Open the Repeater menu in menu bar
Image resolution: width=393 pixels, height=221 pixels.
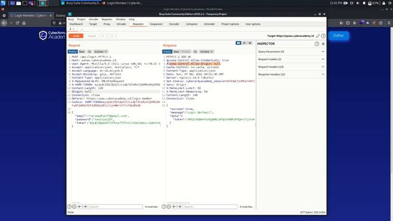107,19
